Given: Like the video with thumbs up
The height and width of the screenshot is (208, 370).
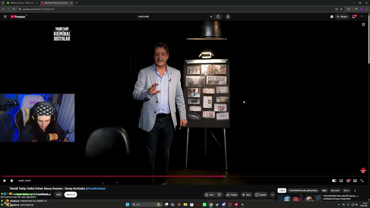Looking at the screenshot, I should click(x=209, y=195).
